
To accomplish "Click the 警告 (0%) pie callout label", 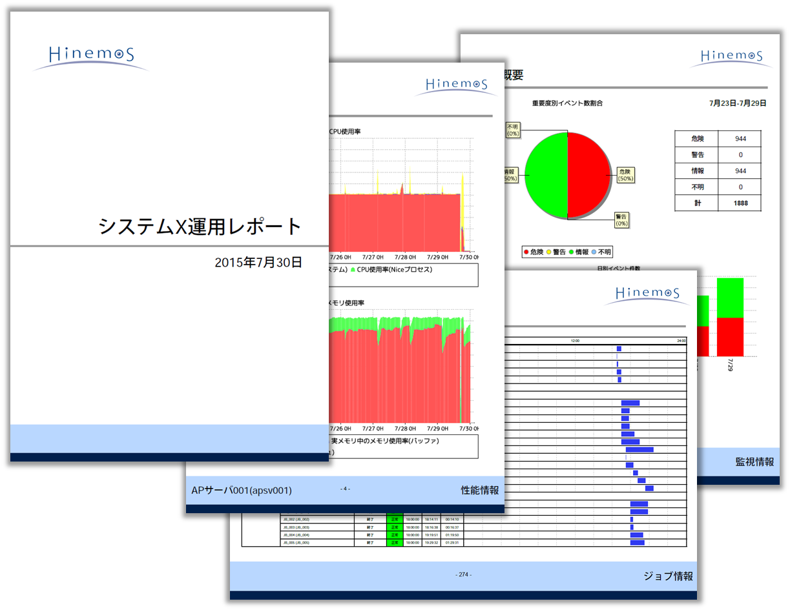I will (621, 219).
